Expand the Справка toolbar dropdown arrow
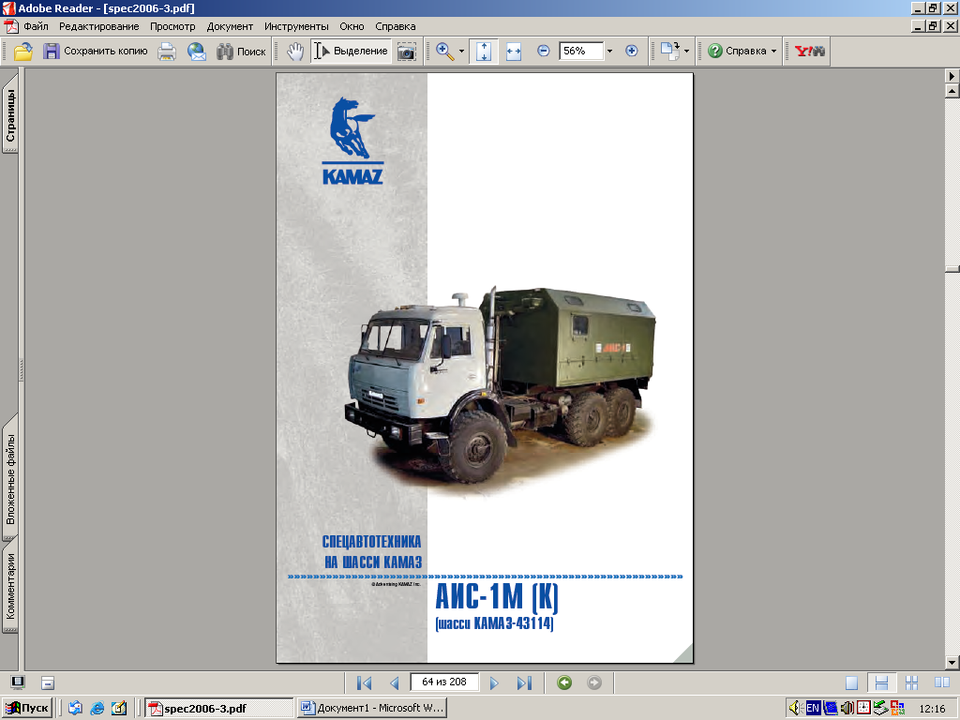This screenshot has width=960, height=720. tap(773, 52)
